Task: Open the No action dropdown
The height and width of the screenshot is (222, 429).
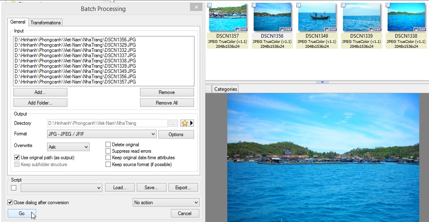Action: coord(196,203)
